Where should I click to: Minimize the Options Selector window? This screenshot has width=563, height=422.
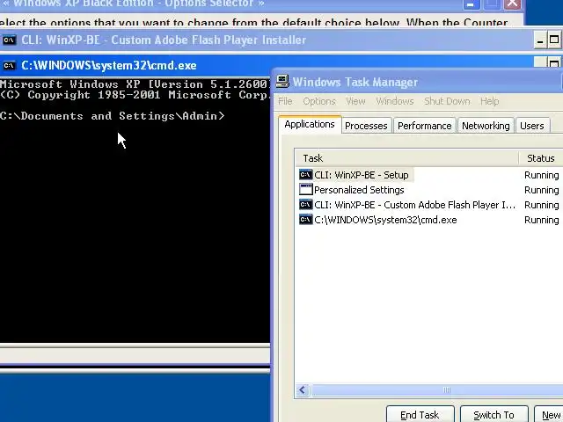tap(472, 4)
